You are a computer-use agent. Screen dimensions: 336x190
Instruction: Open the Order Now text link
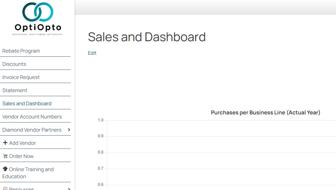click(21, 156)
